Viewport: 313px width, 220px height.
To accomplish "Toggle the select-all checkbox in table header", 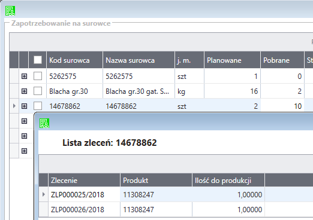I will (x=38, y=60).
